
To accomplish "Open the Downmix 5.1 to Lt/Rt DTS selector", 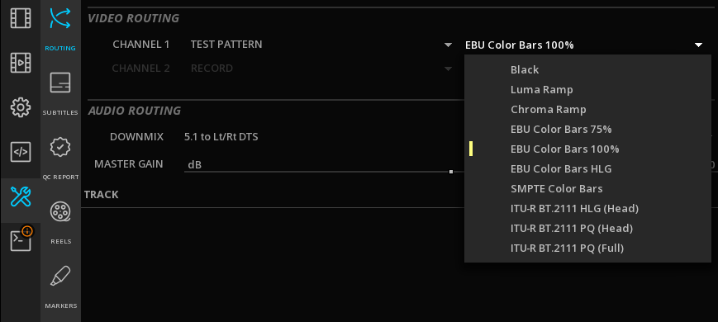I will coord(221,137).
